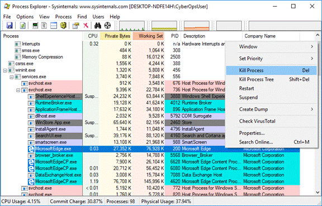Select Suspend in the context menu

click(271, 98)
